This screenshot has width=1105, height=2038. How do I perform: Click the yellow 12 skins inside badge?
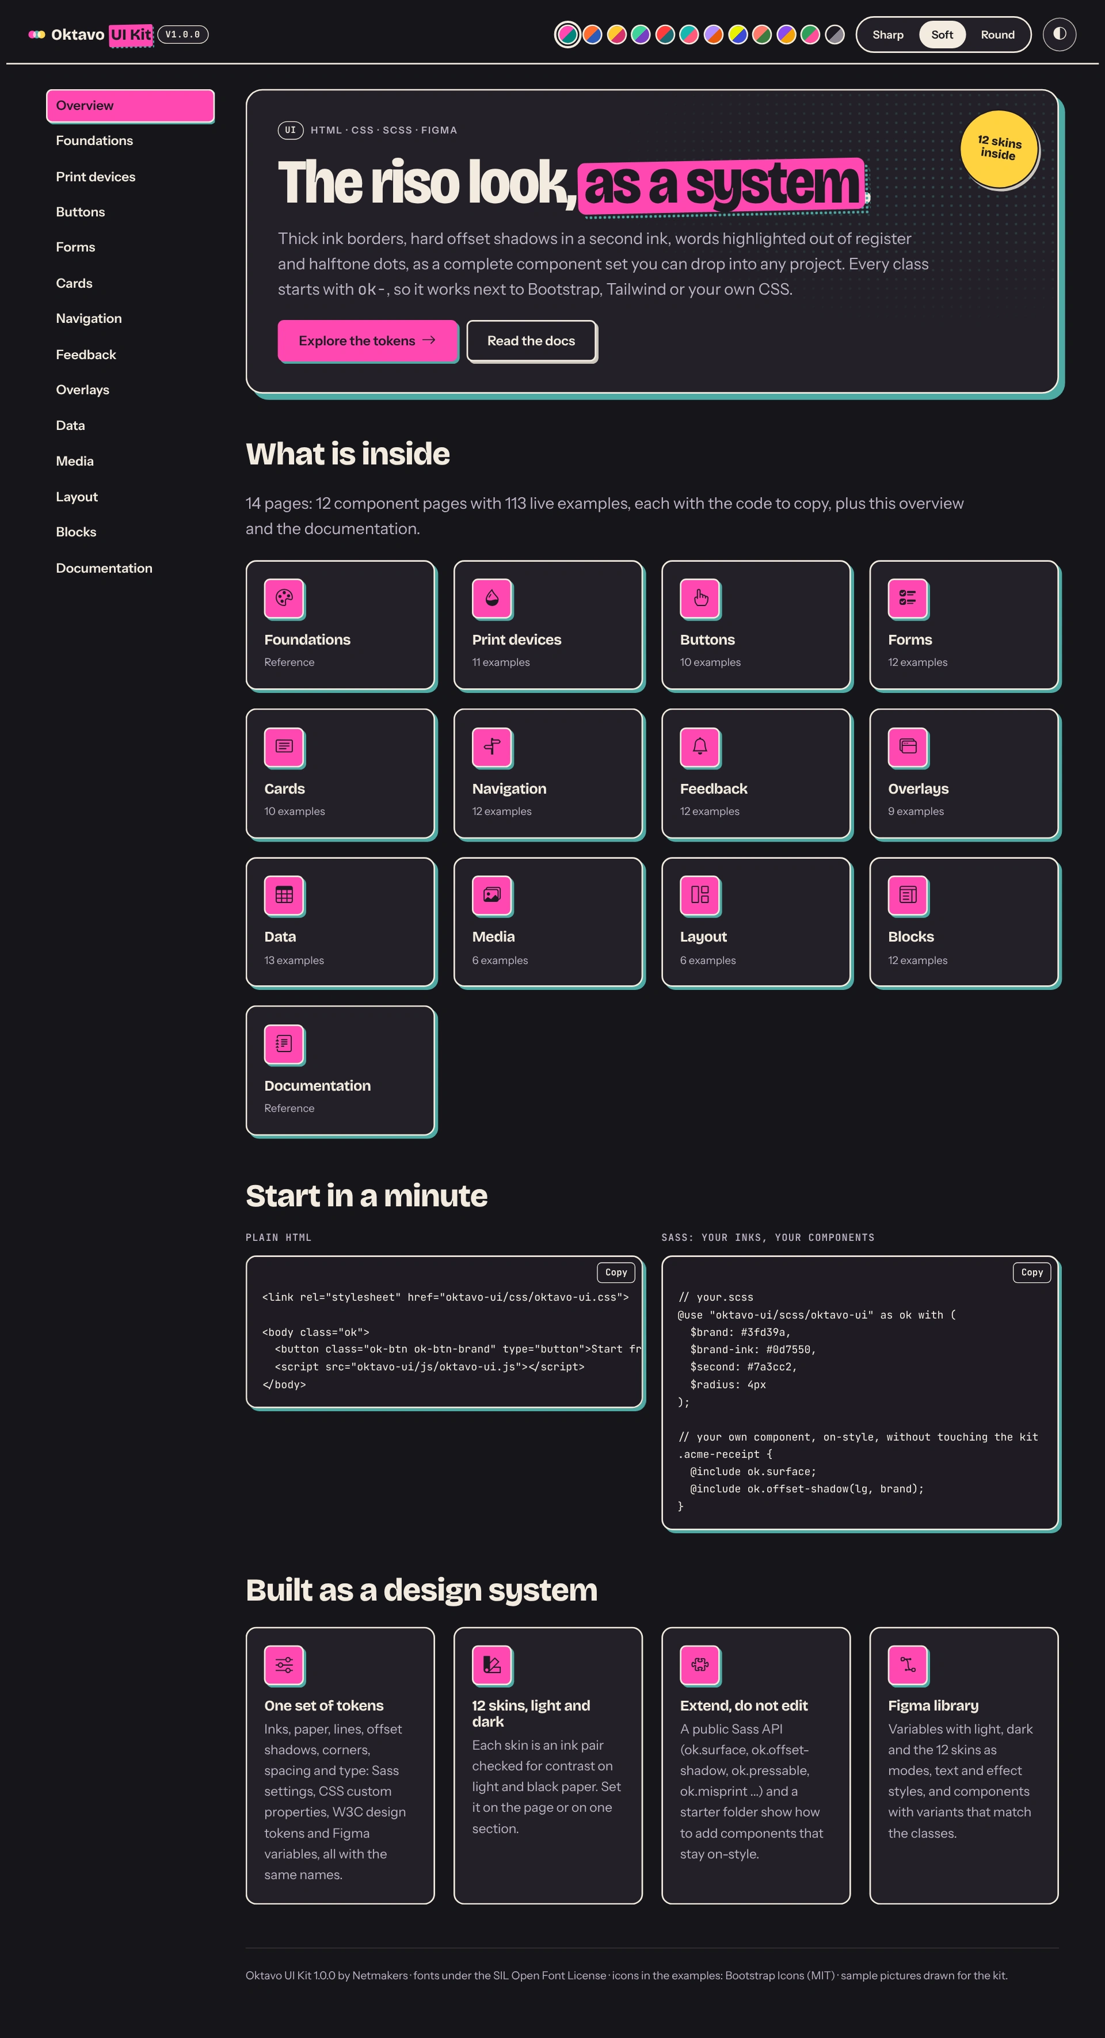999,148
